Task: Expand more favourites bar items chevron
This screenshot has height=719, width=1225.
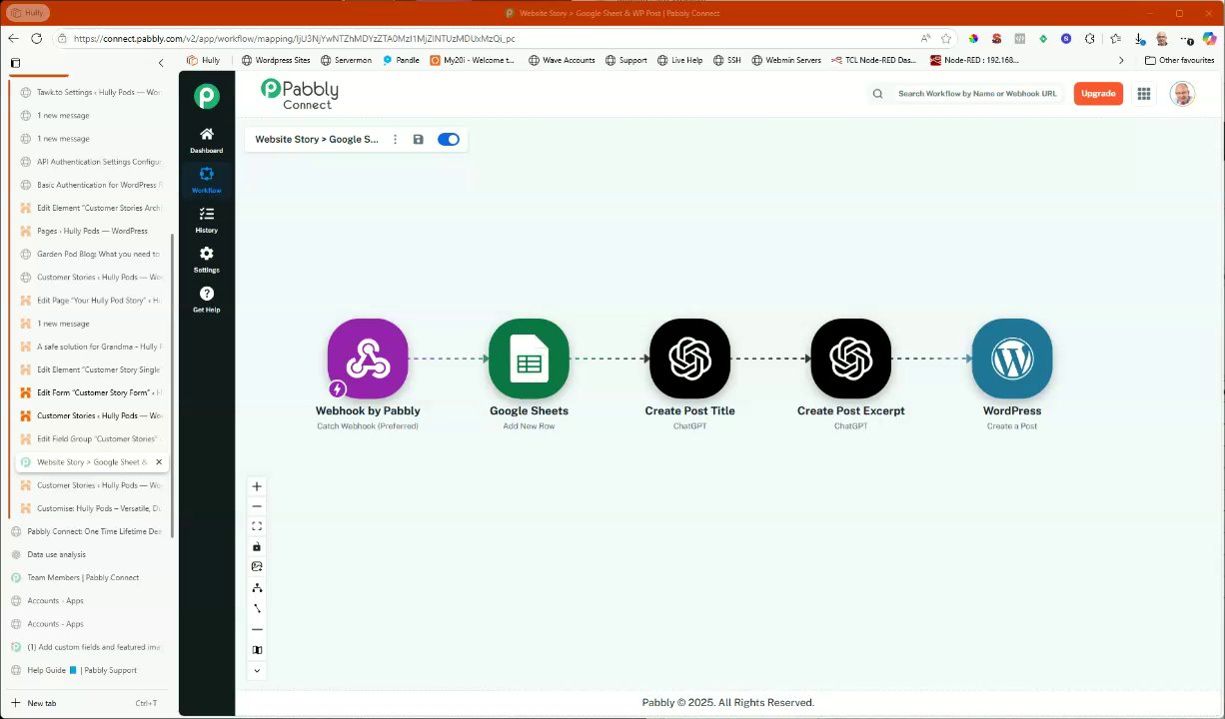Action: pos(1121,60)
